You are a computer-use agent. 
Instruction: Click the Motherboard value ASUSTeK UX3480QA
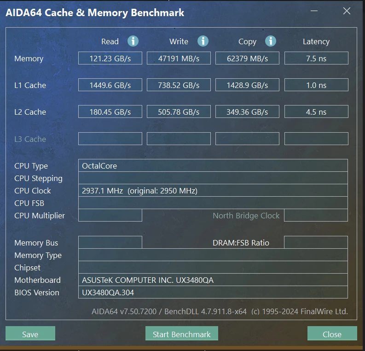pos(213,280)
